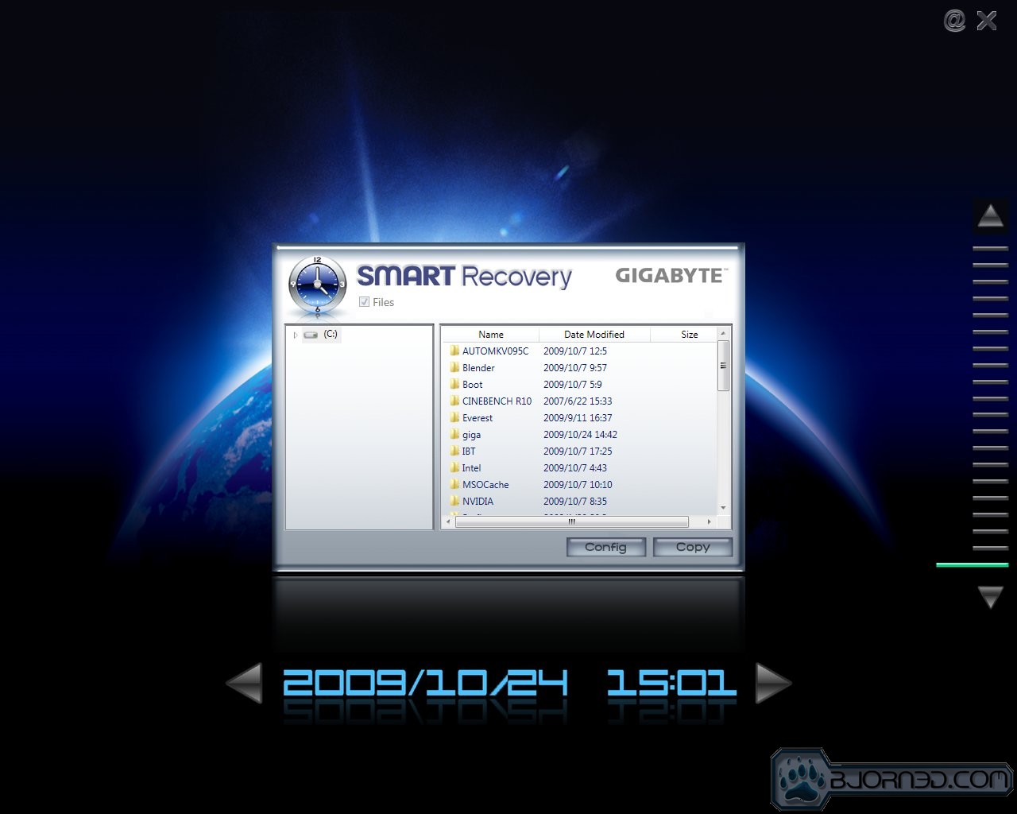Sort the file list by Name column

pos(491,335)
